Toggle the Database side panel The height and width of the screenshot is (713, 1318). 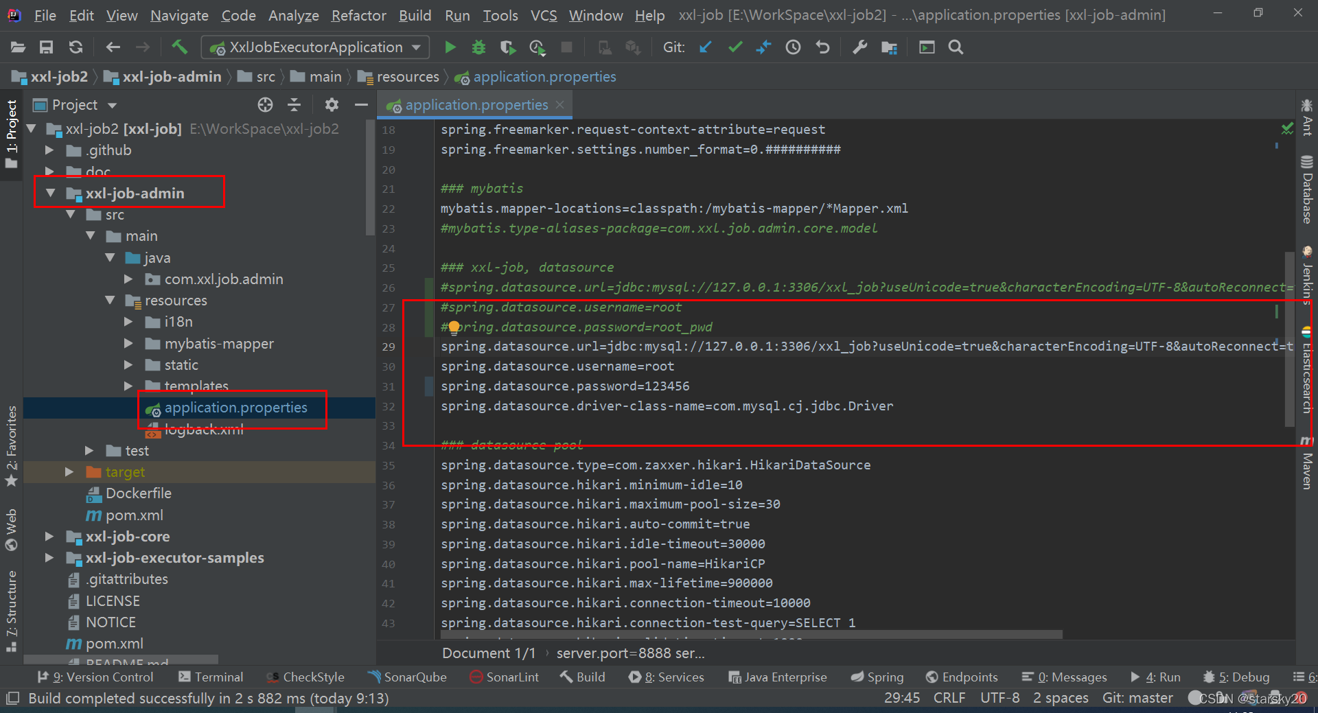pos(1306,190)
